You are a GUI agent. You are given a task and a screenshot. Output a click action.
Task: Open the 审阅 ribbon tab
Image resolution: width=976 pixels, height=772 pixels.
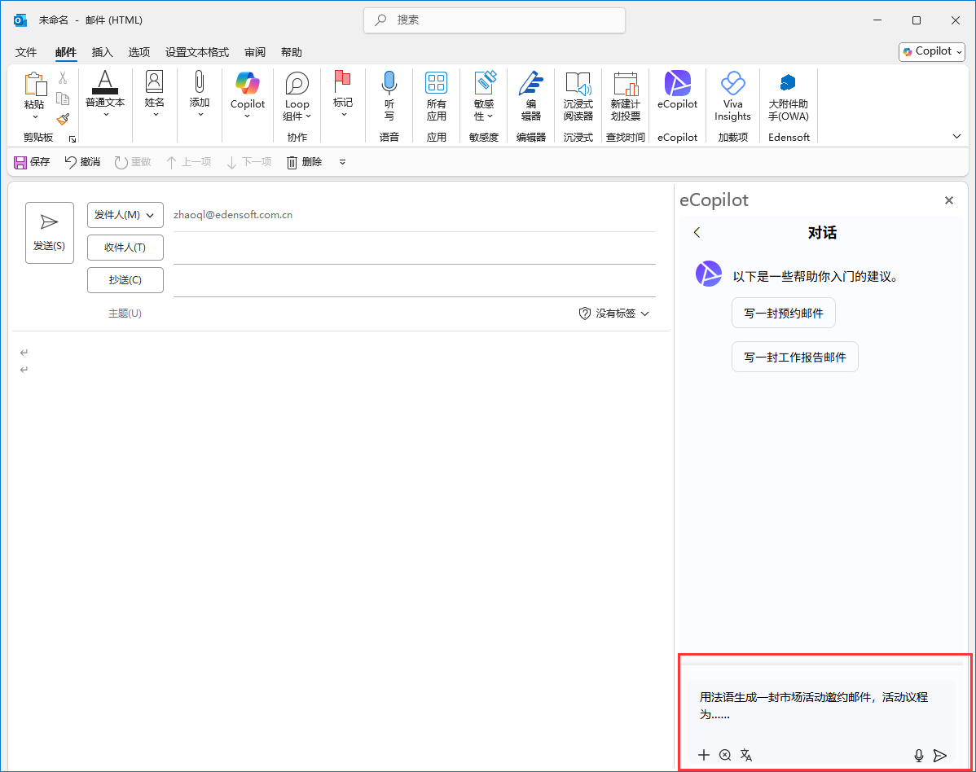coord(254,51)
